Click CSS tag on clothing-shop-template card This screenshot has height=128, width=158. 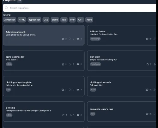8,90
